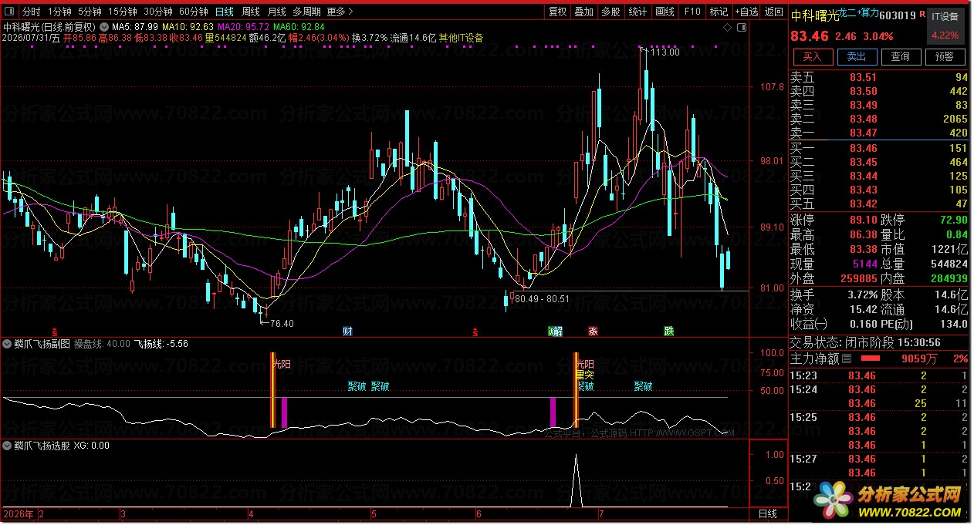Click the 其他IT设备 sector link

click(461, 37)
